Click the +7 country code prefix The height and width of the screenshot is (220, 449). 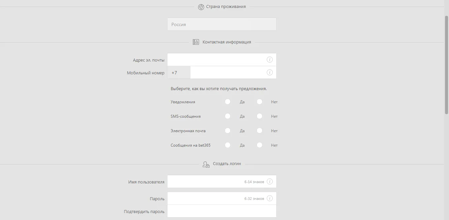(179, 73)
